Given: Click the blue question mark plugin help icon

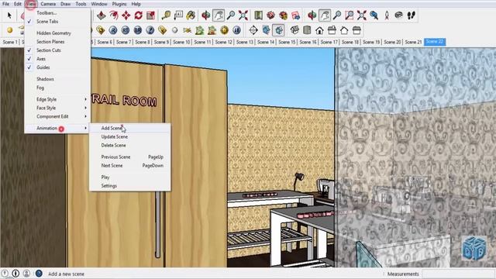Looking at the screenshot, I should point(150,30).
